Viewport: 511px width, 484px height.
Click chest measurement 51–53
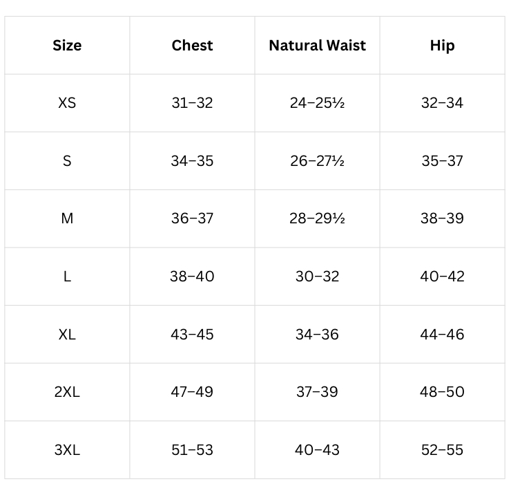192,450
